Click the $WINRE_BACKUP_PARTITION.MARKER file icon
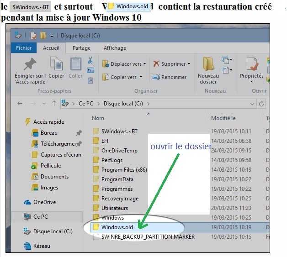287x257 pixels. tap(96, 237)
